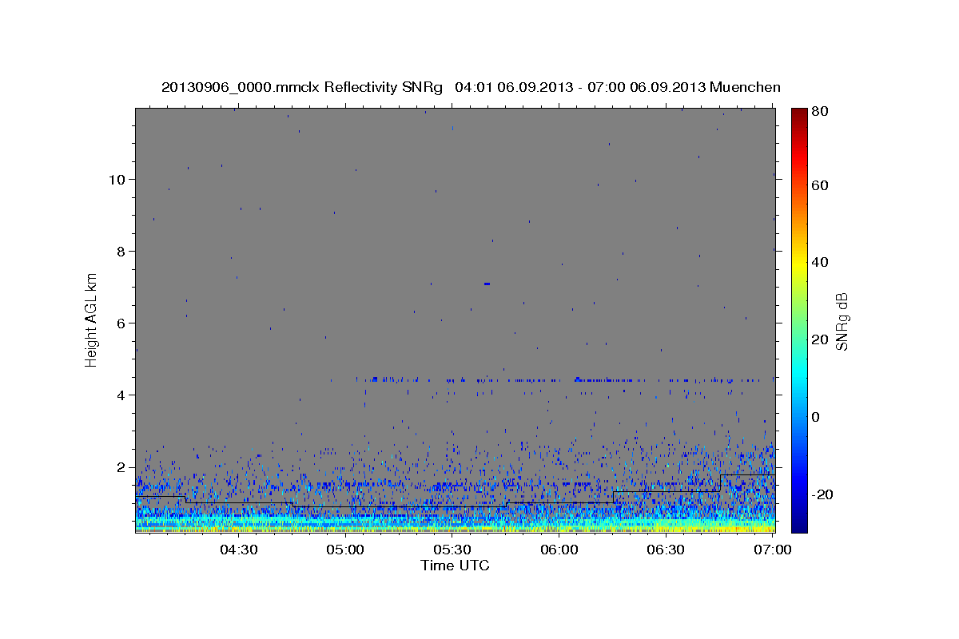Click the 'Height AGL km' axis label

point(92,319)
